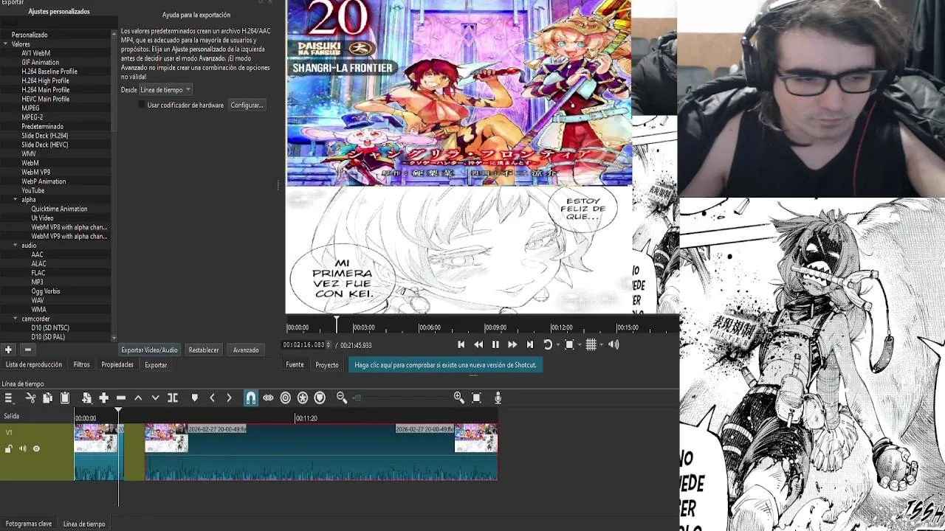Go to next marker arrow
The width and height of the screenshot is (945, 531).
229,398
